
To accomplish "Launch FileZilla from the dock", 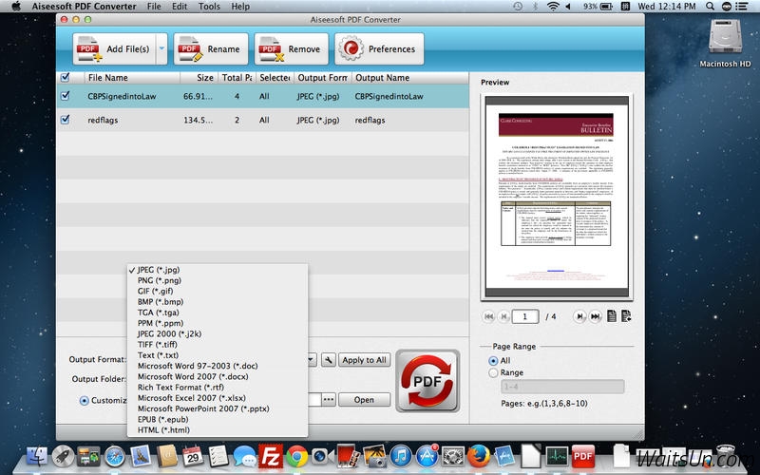I will pyautogui.click(x=271, y=456).
